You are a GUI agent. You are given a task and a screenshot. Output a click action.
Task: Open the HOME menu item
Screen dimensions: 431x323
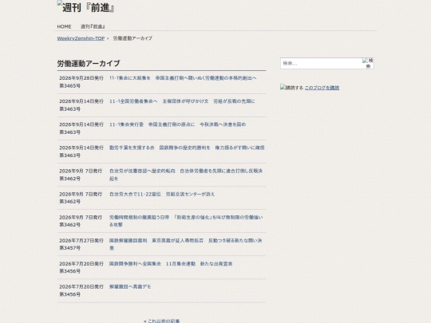pos(64,26)
